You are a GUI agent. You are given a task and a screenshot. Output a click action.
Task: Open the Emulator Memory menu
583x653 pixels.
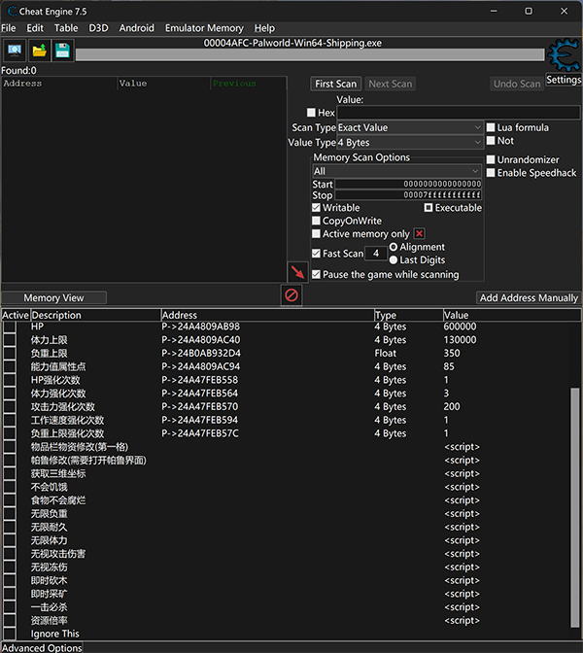(x=204, y=28)
